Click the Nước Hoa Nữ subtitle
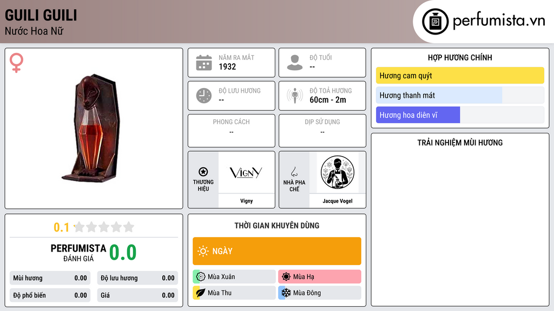Viewport: 554px width, 311px height. (x=34, y=31)
